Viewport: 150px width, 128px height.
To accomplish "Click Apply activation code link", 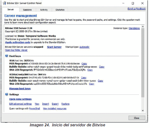I will coord(18,42).
